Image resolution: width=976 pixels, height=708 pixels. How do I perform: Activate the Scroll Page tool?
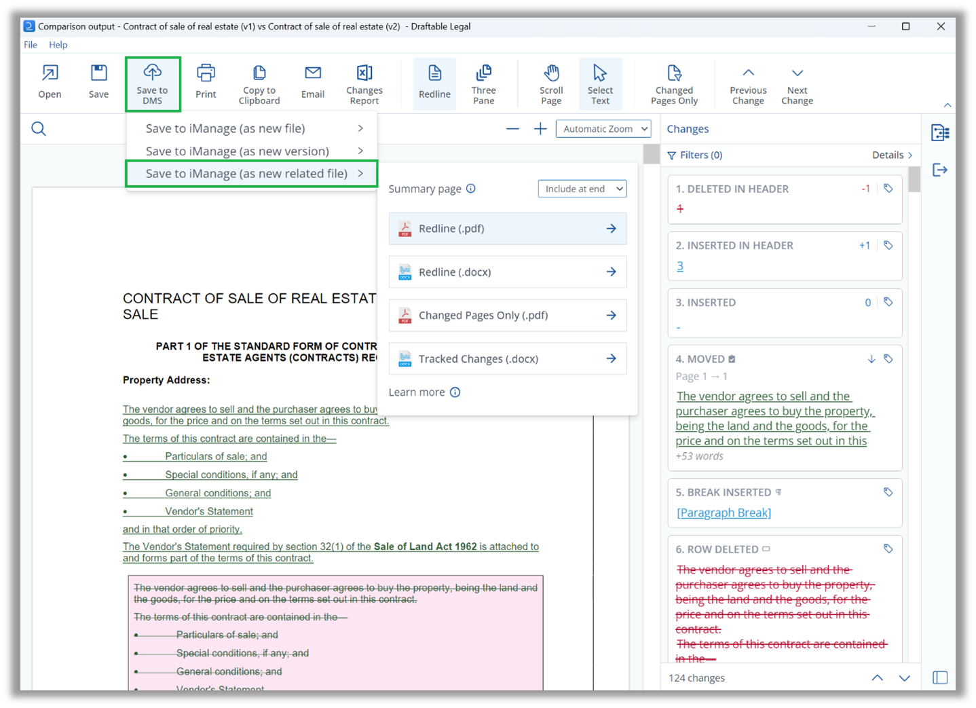pyautogui.click(x=551, y=84)
